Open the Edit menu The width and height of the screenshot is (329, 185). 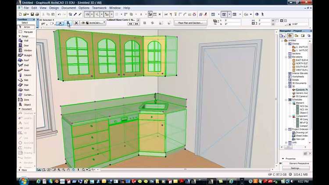click(34, 8)
